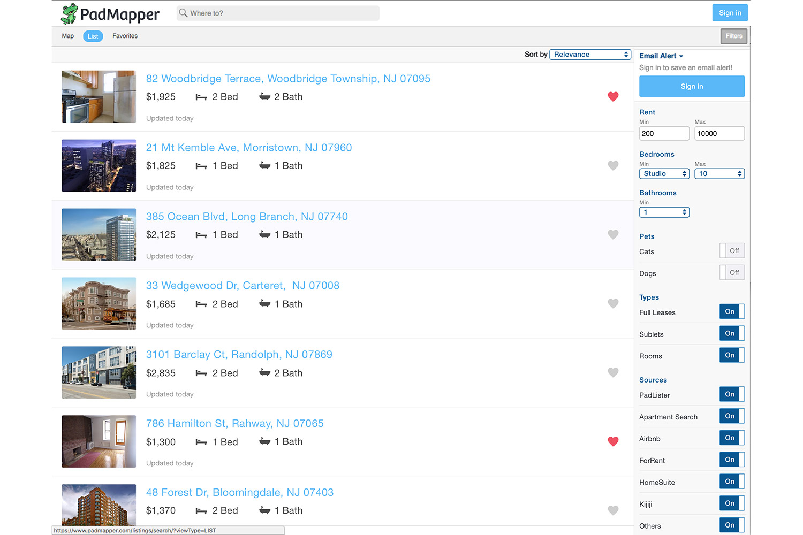Open the minimum bedrooms Studio dropdown
This screenshot has width=803, height=535.
(664, 173)
